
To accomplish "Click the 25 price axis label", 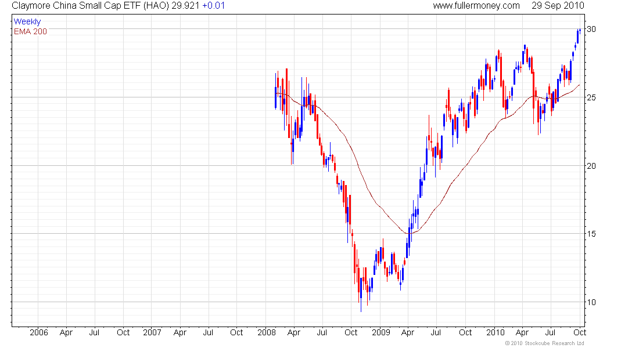I will coord(591,97).
